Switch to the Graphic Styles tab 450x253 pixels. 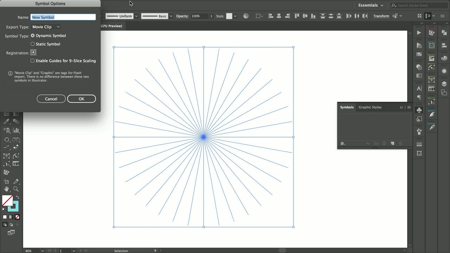370,107
